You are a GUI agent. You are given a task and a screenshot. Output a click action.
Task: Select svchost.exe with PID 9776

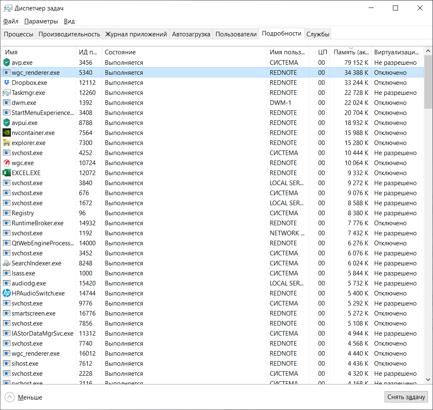coord(213,303)
